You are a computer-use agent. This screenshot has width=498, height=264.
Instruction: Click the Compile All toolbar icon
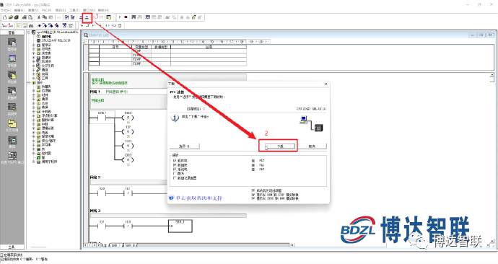pyautogui.click(x=73, y=17)
